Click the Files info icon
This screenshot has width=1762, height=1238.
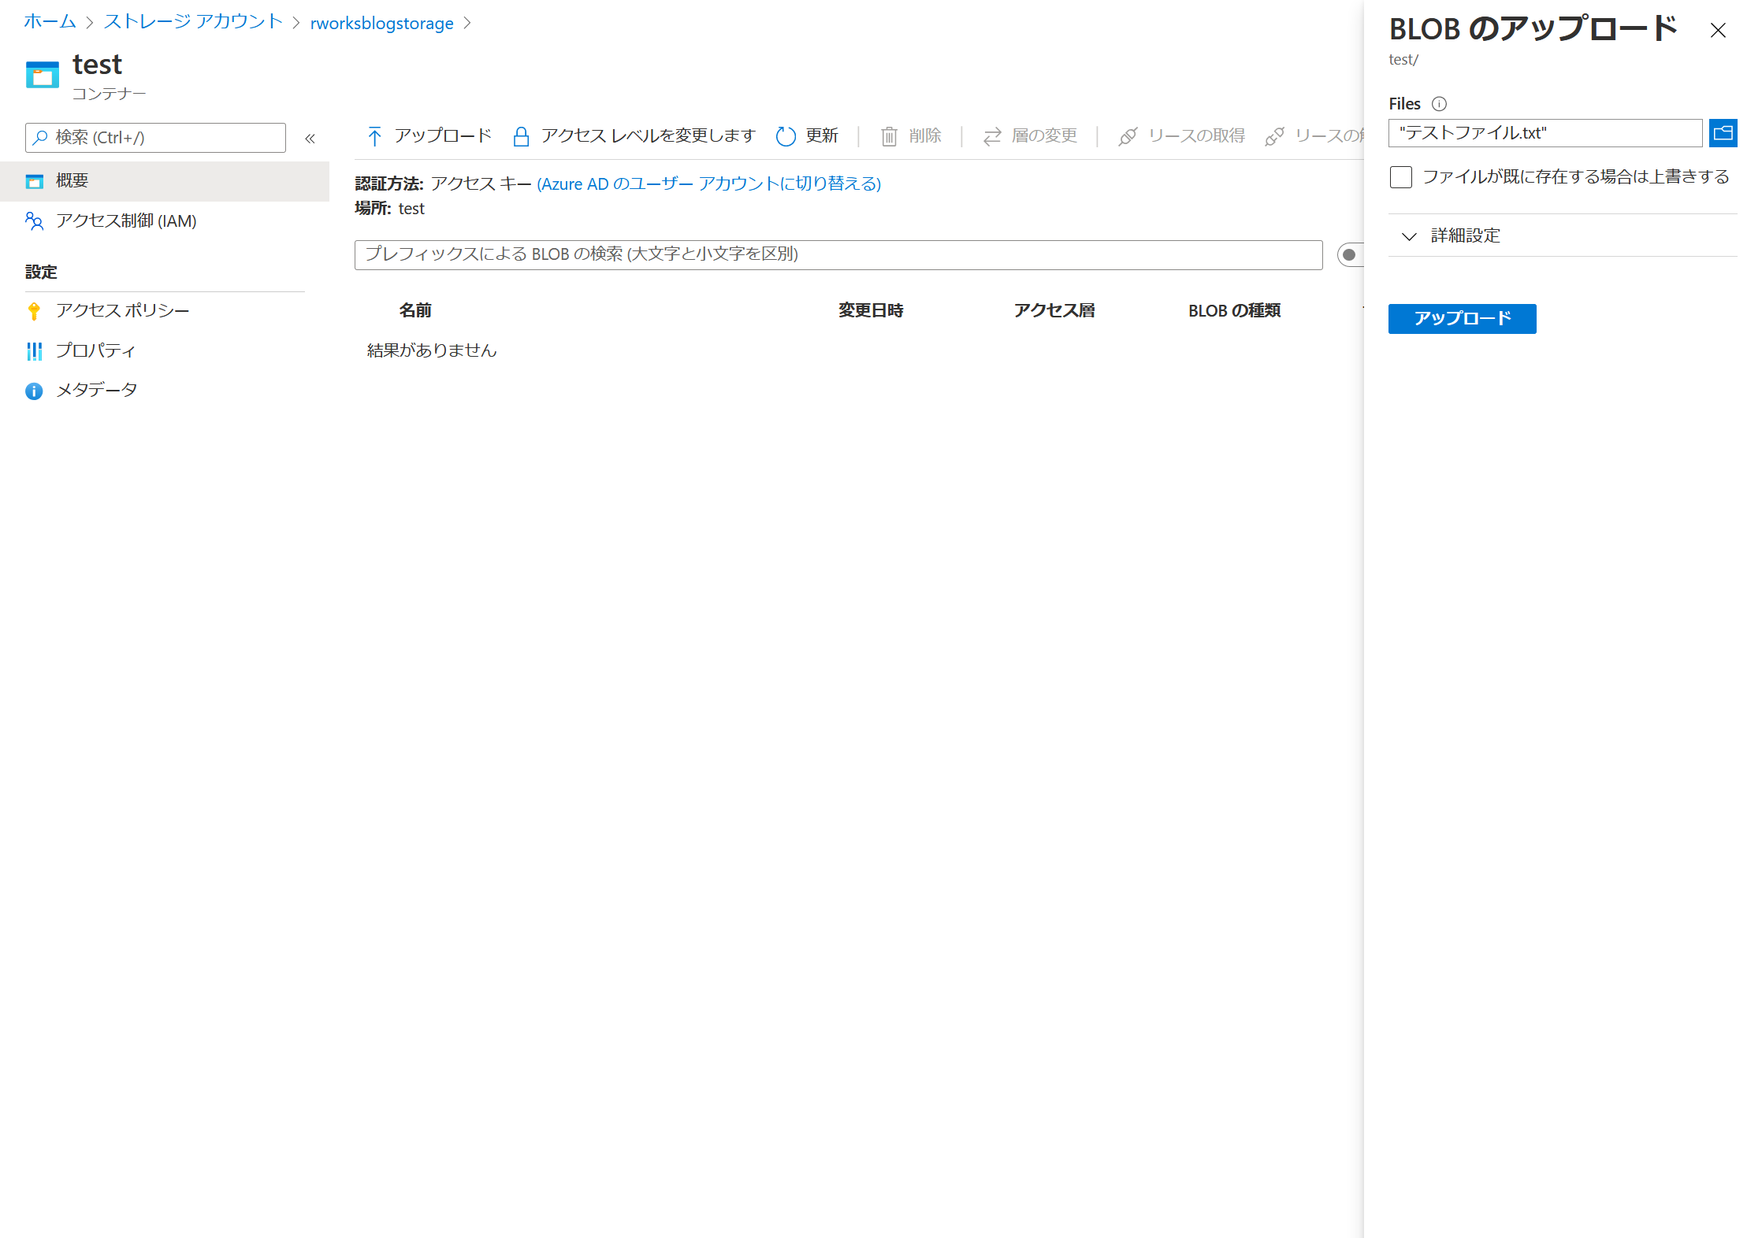(1439, 104)
